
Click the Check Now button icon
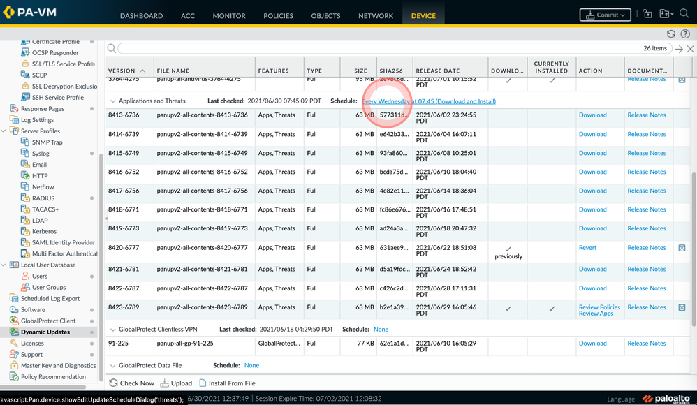pos(114,383)
